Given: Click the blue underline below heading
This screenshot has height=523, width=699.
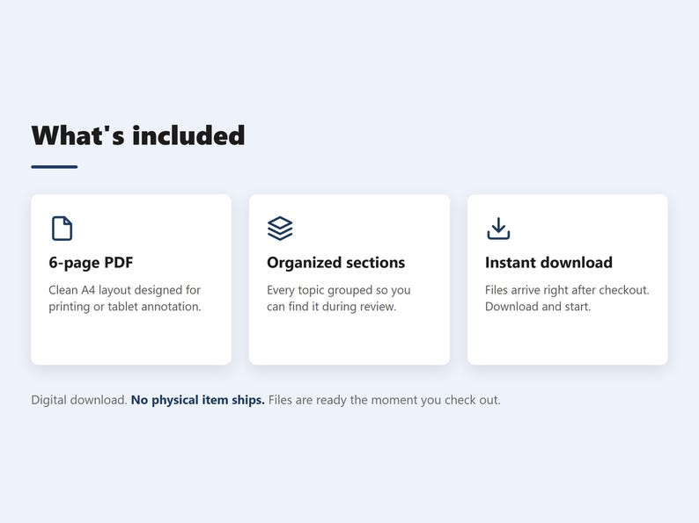Looking at the screenshot, I should [x=55, y=167].
